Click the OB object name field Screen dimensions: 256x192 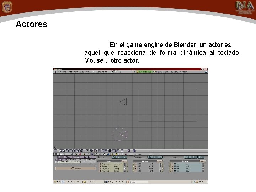pos(141,154)
